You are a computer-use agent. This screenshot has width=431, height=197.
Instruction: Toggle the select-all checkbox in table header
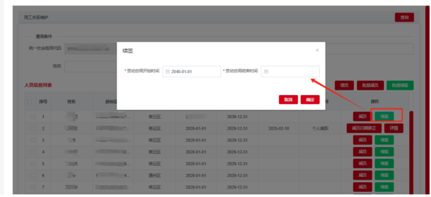pyautogui.click(x=30, y=102)
